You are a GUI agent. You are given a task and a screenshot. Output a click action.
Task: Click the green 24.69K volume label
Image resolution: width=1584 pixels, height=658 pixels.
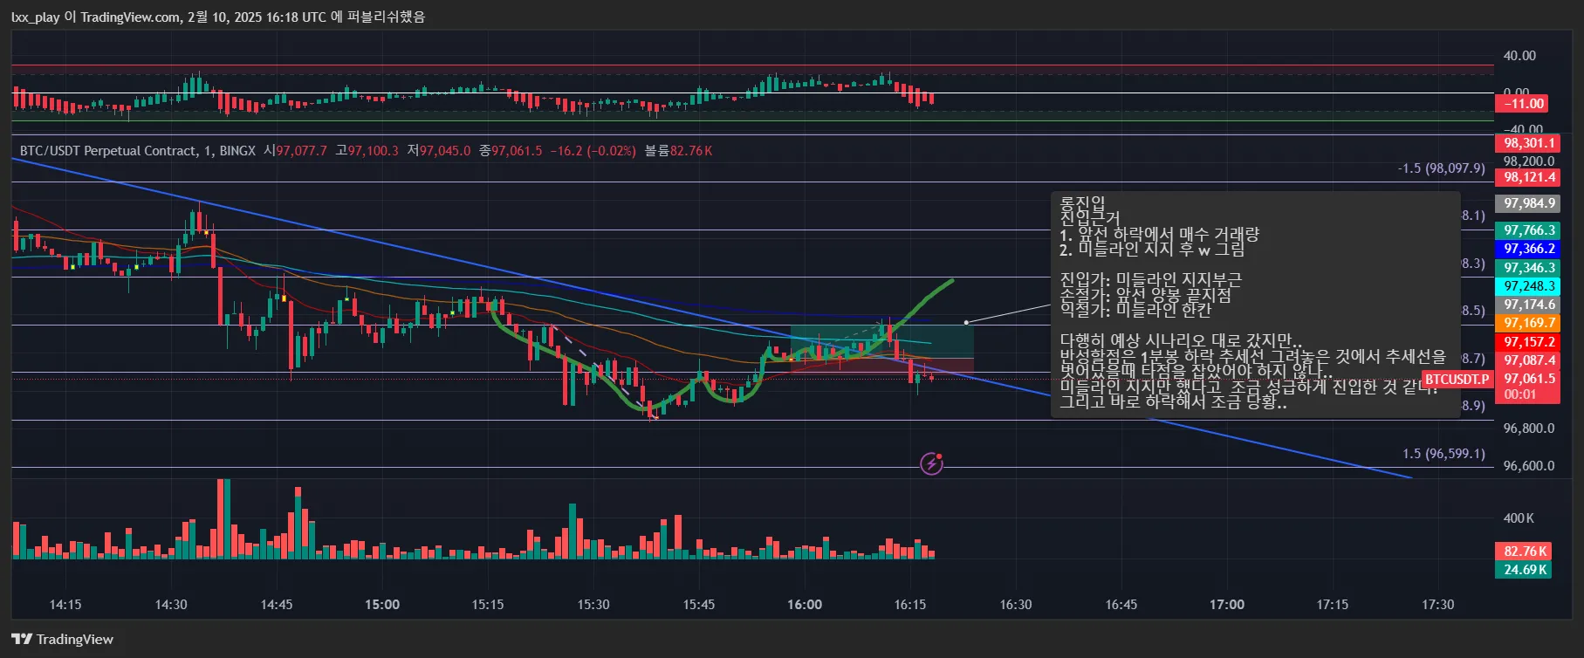1525,570
